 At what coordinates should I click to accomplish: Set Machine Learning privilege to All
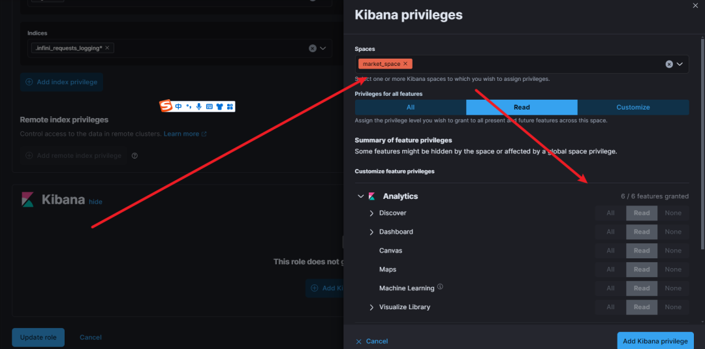point(610,288)
